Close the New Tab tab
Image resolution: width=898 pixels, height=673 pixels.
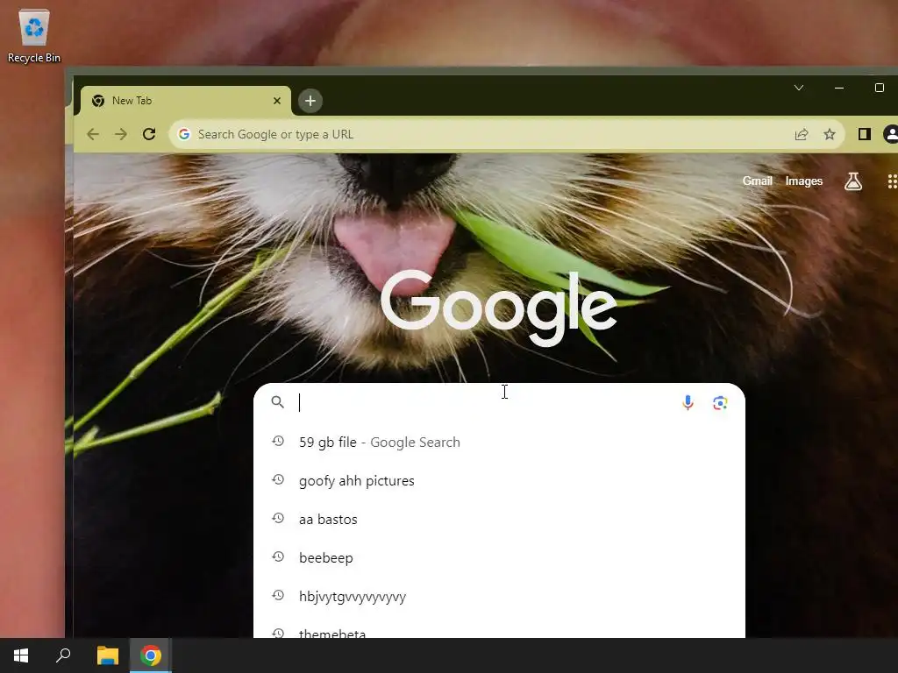[x=277, y=101]
